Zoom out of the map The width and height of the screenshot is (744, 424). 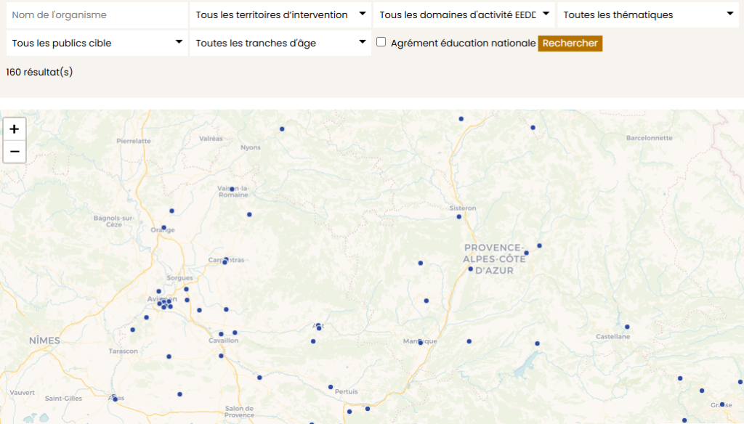(15, 152)
